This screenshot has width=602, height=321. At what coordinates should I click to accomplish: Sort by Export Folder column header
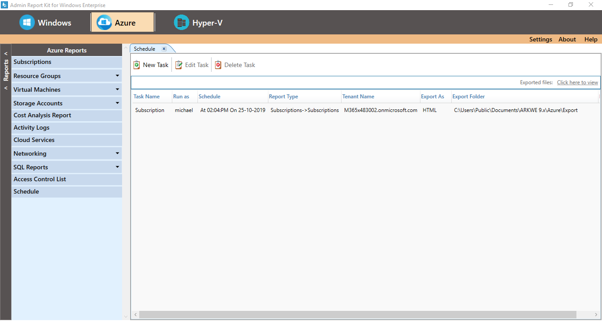pos(468,97)
